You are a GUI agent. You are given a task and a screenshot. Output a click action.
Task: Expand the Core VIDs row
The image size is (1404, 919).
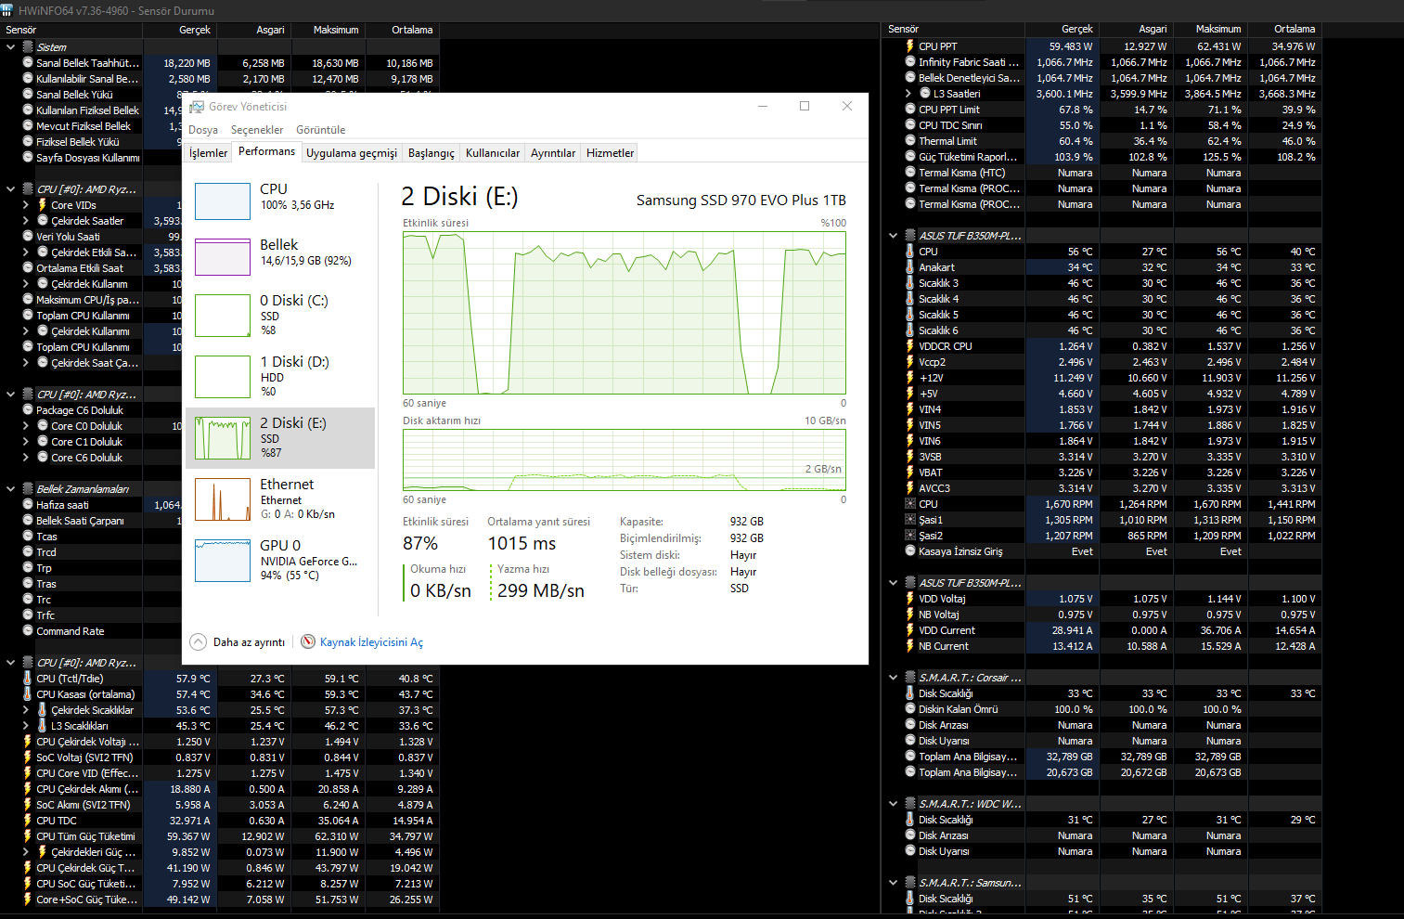point(26,204)
